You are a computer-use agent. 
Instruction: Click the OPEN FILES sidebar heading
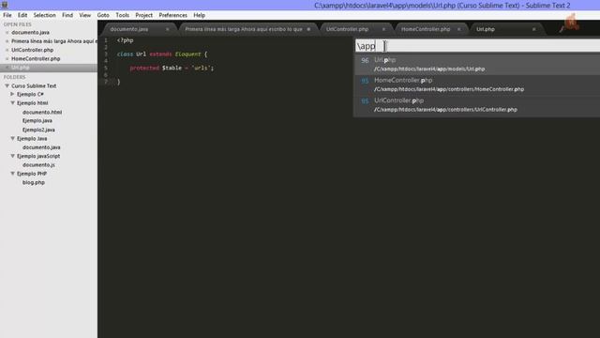(18, 24)
